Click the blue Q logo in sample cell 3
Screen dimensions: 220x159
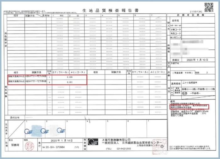(61, 131)
